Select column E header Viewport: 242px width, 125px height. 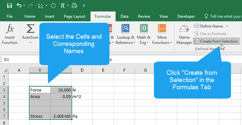coord(103,70)
